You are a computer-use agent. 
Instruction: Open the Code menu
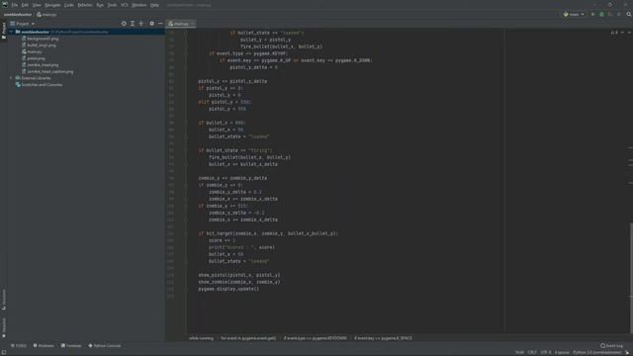point(69,5)
